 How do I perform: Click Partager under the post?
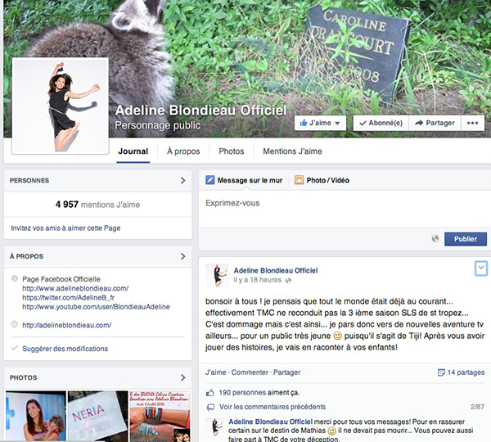click(287, 372)
